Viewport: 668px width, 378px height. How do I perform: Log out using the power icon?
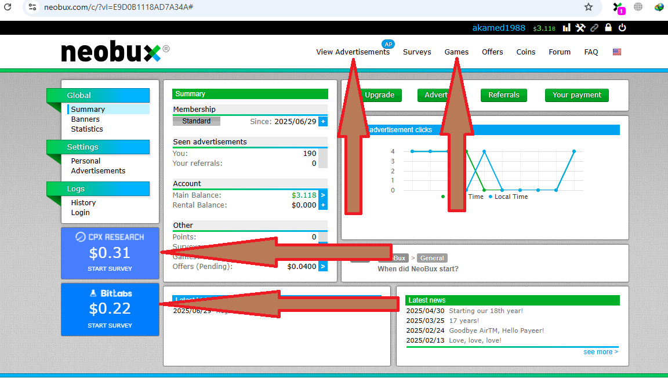point(622,28)
